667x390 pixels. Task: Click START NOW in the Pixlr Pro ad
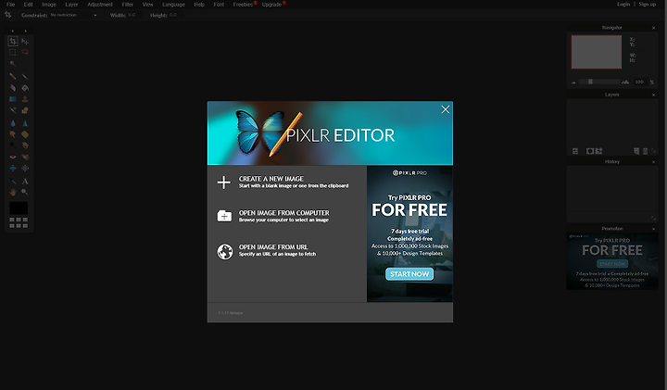coord(409,274)
